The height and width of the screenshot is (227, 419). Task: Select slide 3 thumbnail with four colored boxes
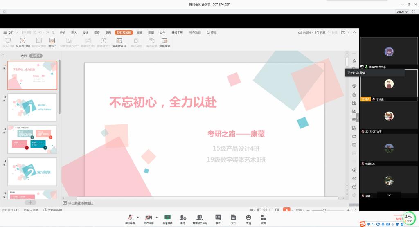click(32, 139)
